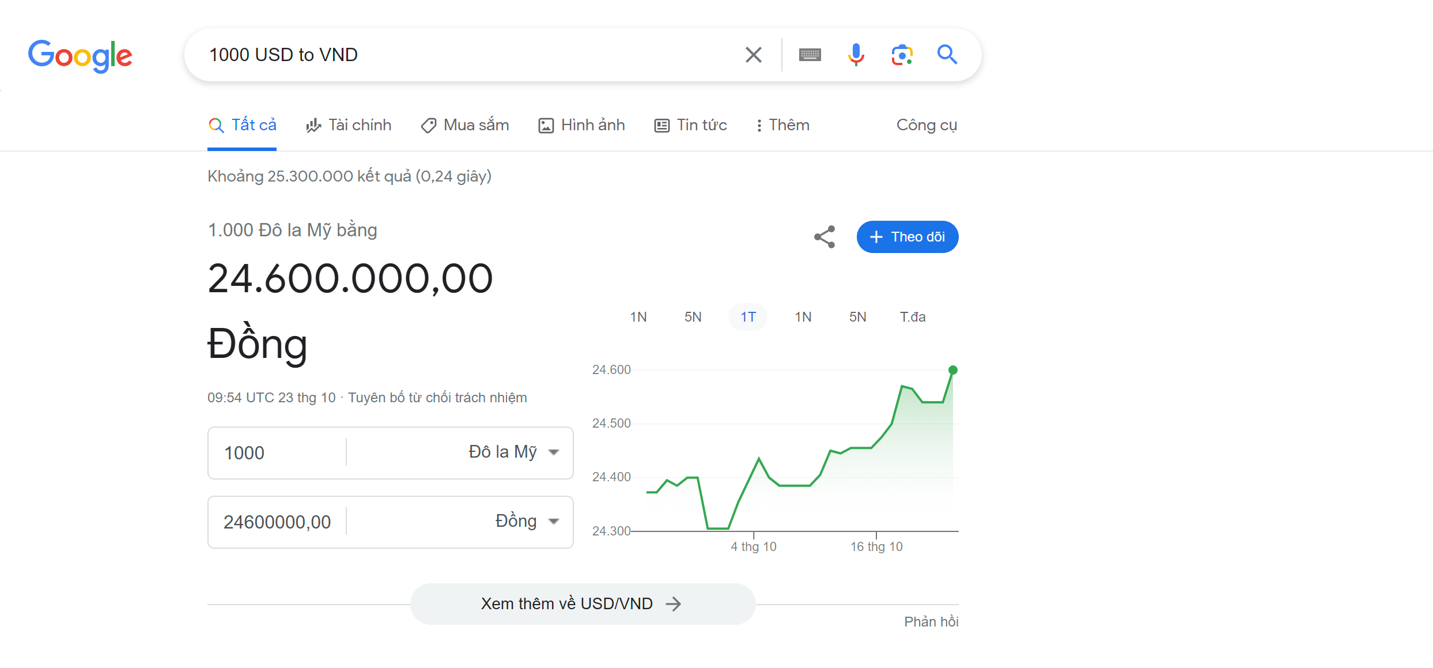The height and width of the screenshot is (668, 1433).
Task: Select the first 1N chart range
Action: [638, 317]
